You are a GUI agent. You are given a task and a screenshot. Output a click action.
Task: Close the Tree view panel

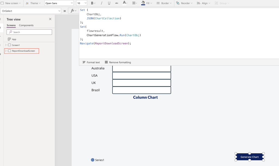click(50, 19)
